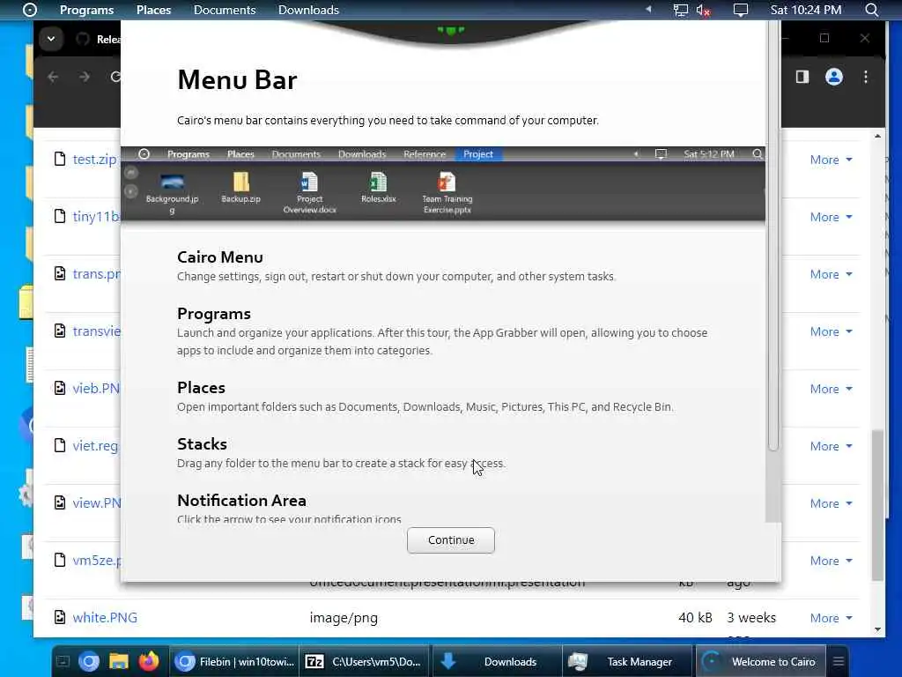Screen dimensions: 902x677
Task: Click the network status tray icon
Action: (681, 10)
